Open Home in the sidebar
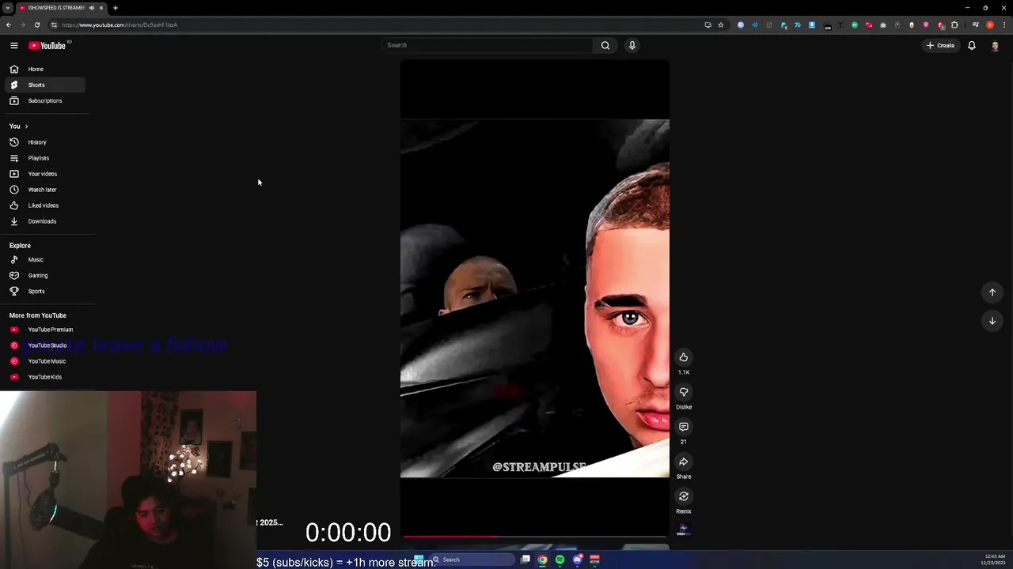 point(44,69)
